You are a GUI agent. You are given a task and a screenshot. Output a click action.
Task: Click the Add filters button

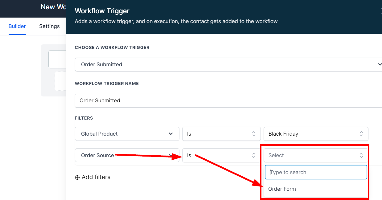coord(93,177)
